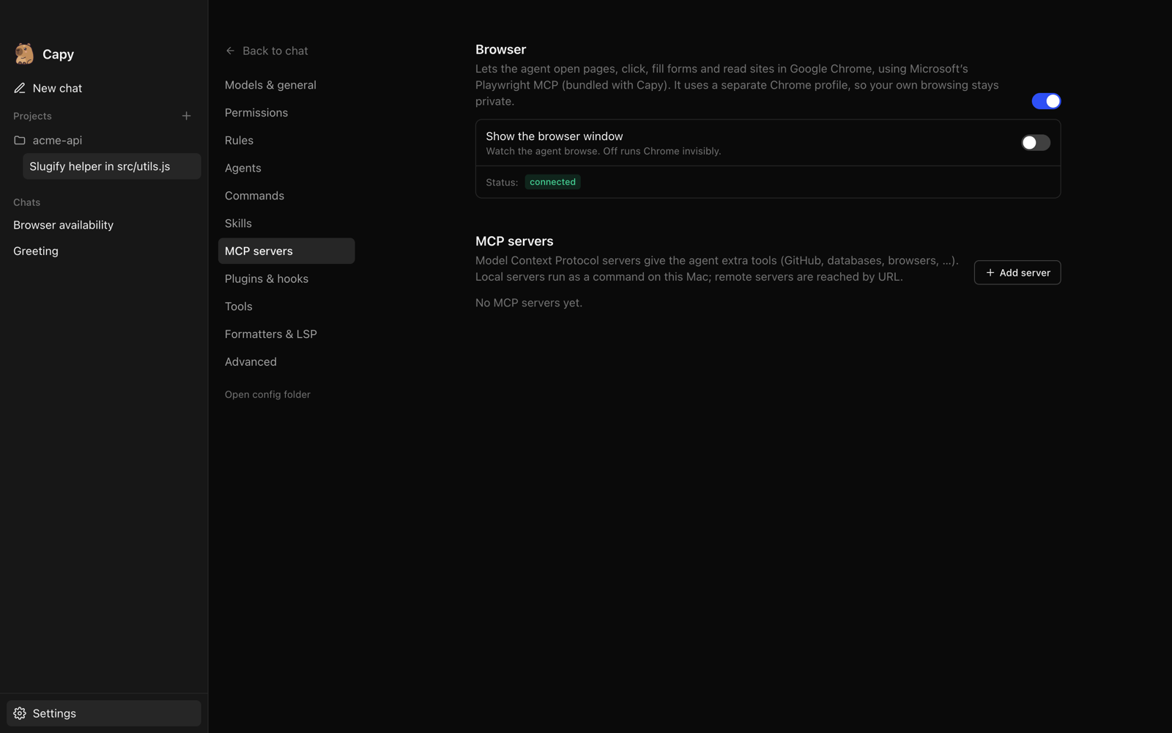The height and width of the screenshot is (733, 1172).
Task: Select the MCP servers settings section
Action: pyautogui.click(x=286, y=251)
